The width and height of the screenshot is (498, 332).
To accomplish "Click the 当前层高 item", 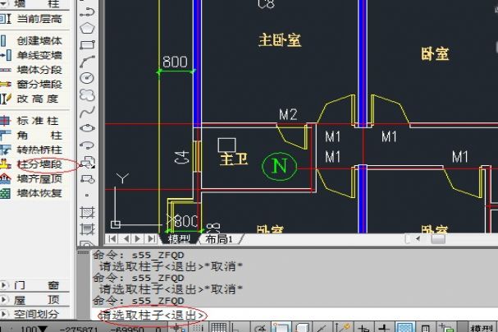I will tap(39, 18).
